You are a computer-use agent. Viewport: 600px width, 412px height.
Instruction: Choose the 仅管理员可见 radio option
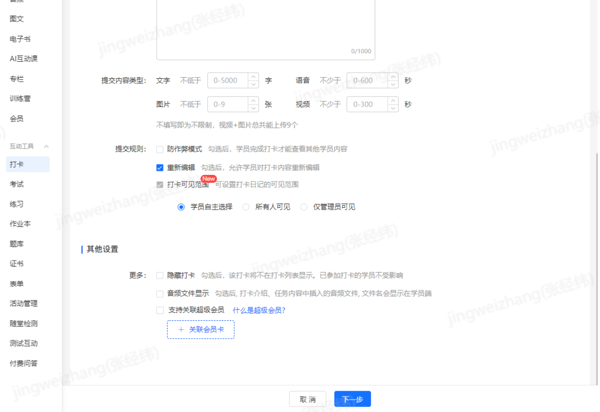point(304,207)
